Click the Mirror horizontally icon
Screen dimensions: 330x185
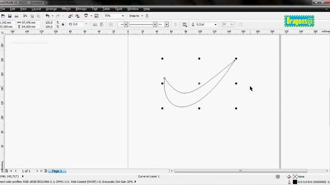click(95, 25)
